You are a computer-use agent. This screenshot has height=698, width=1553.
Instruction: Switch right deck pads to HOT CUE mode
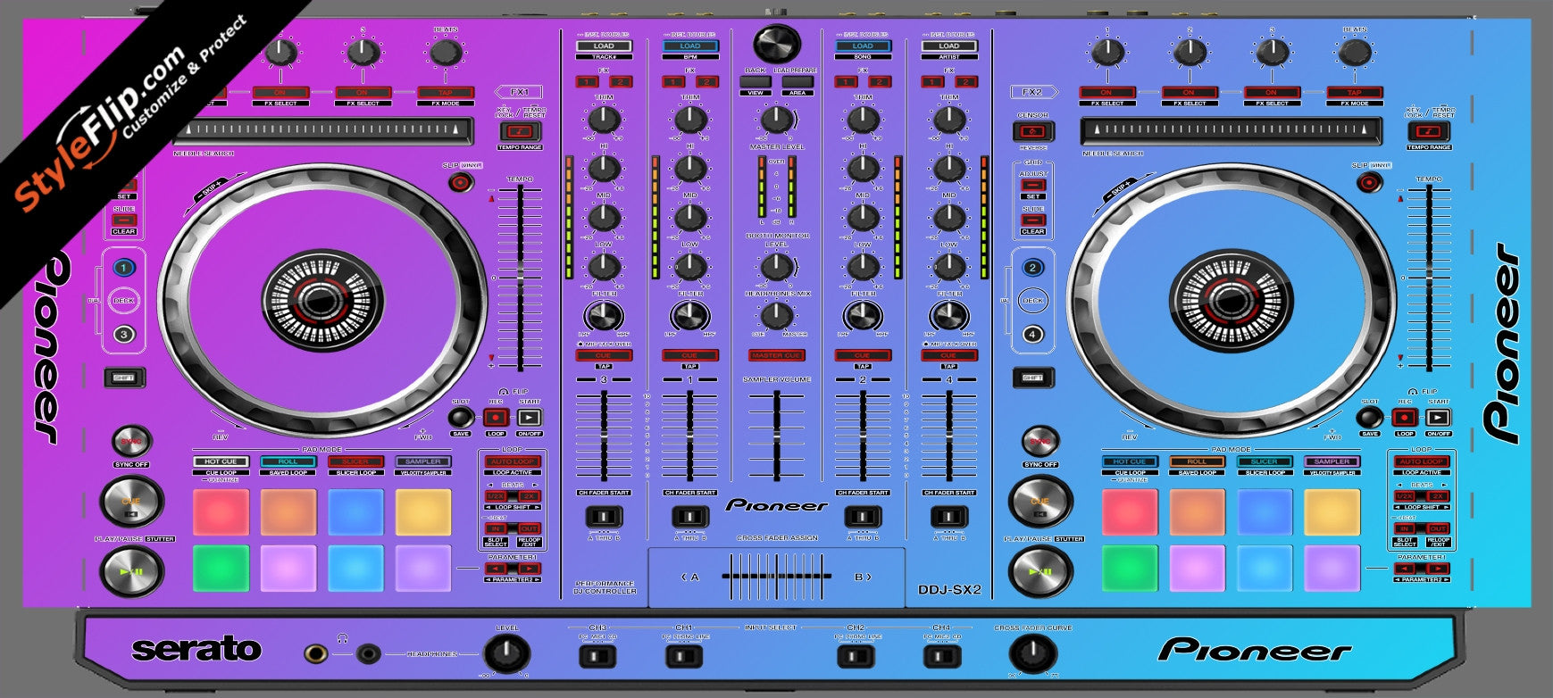click(x=1130, y=461)
